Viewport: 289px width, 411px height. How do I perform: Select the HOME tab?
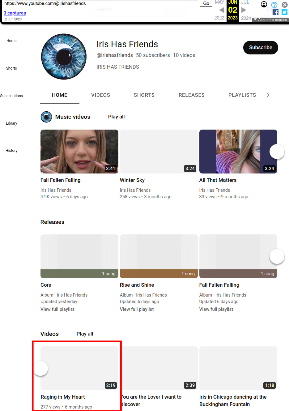click(x=60, y=95)
